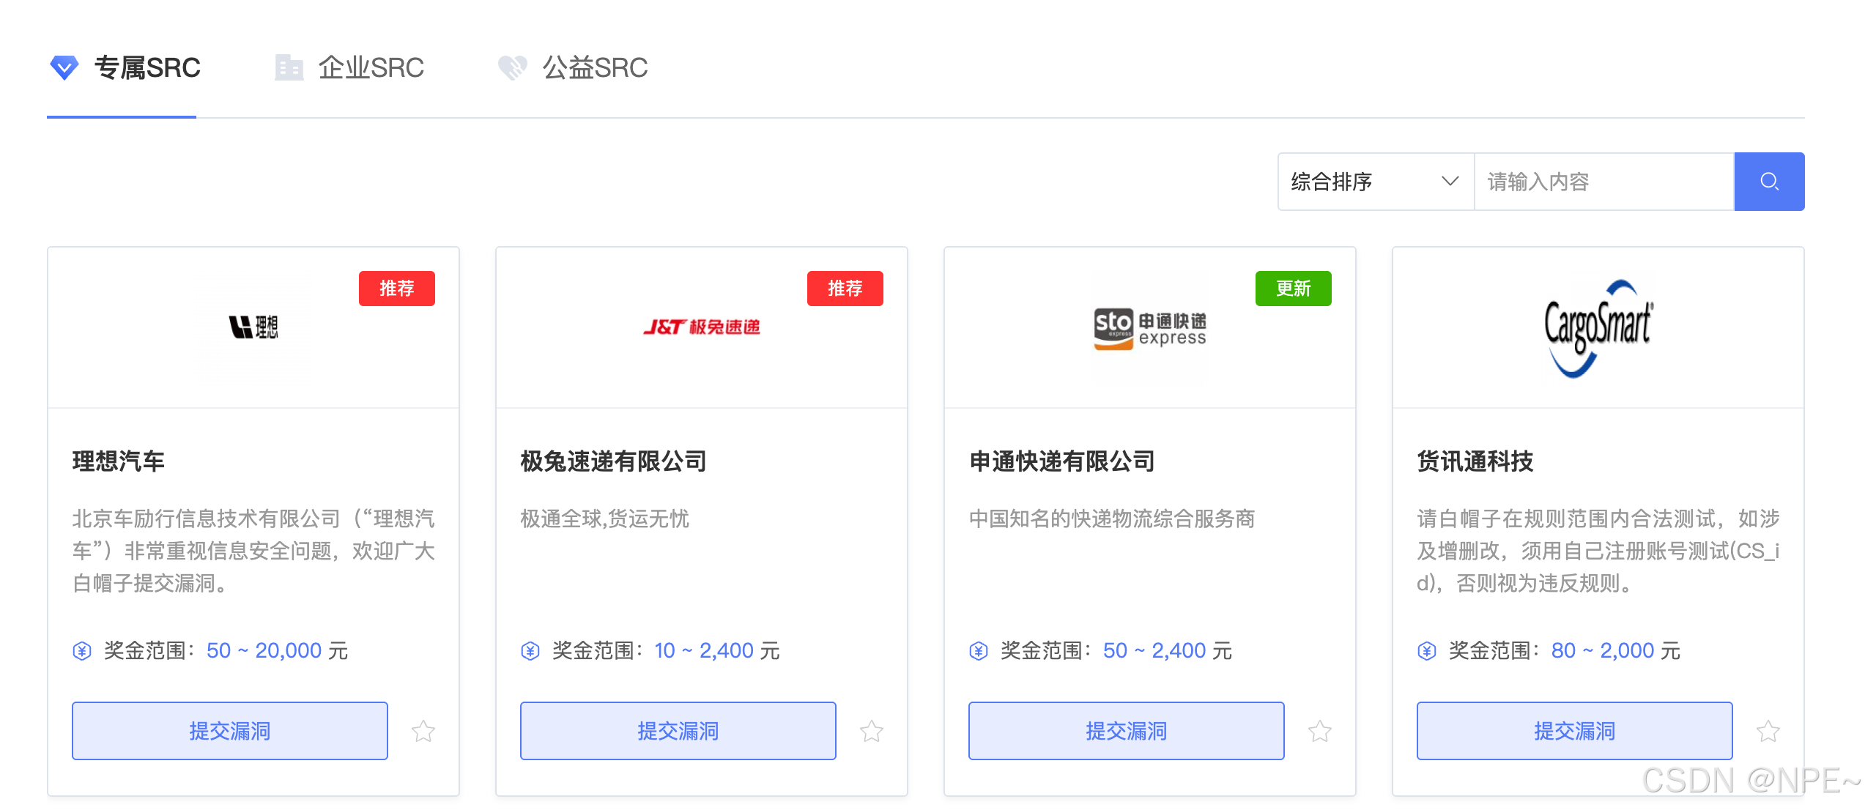Click the green 更新 badge on 申通快递 card
The width and height of the screenshot is (1865, 810).
point(1294,289)
